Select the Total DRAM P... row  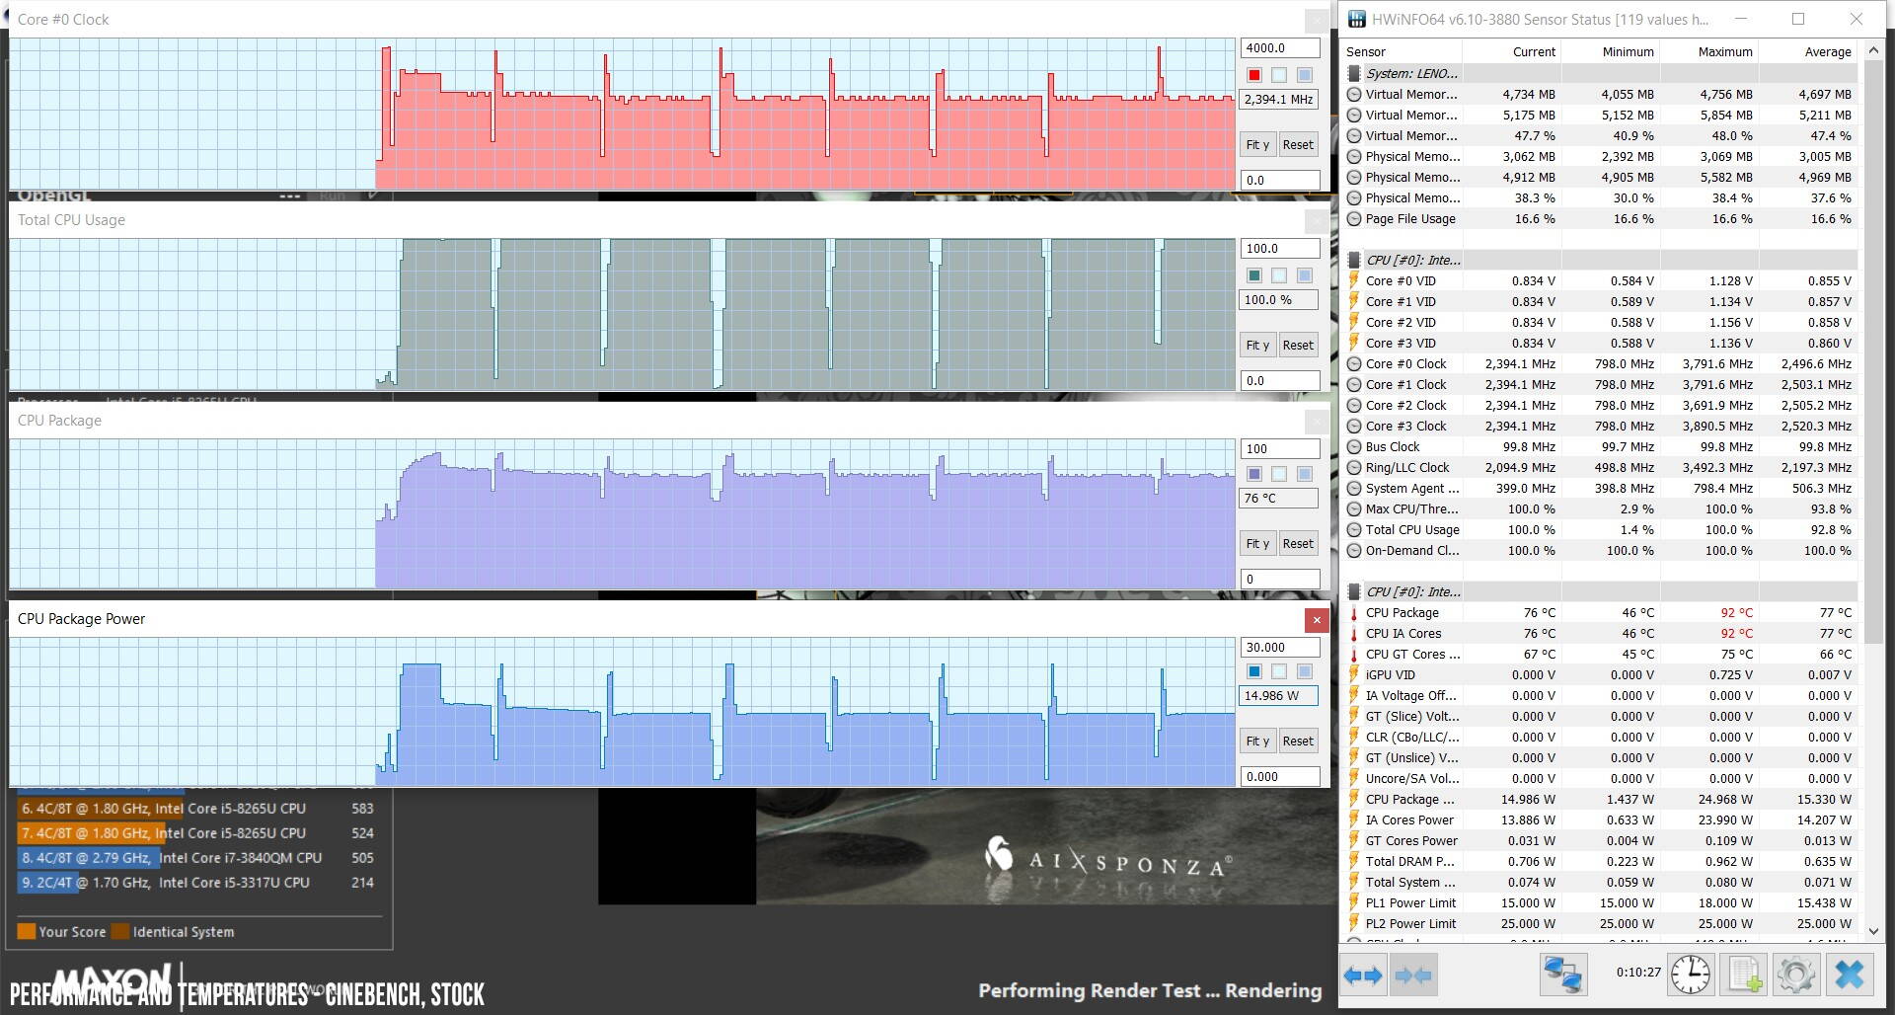click(x=1600, y=861)
